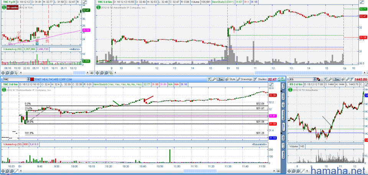This screenshot has height=175, width=368.
Task: Open Drawings menu in THC toolbar
Action: tap(245, 79)
